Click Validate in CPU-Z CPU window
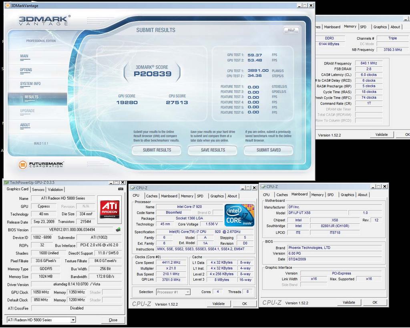 (219, 304)
